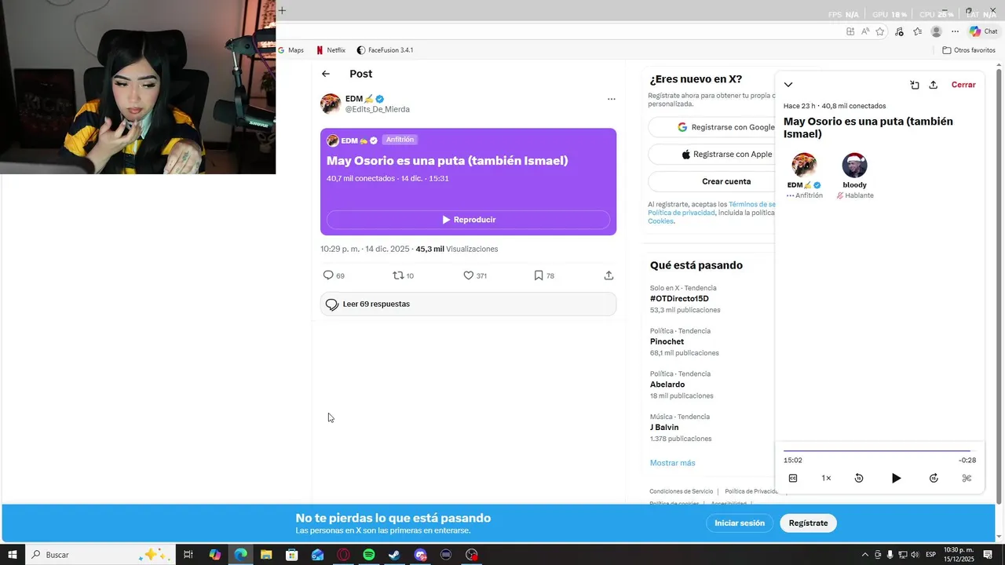
Task: Open Task View on taskbar
Action: click(188, 555)
